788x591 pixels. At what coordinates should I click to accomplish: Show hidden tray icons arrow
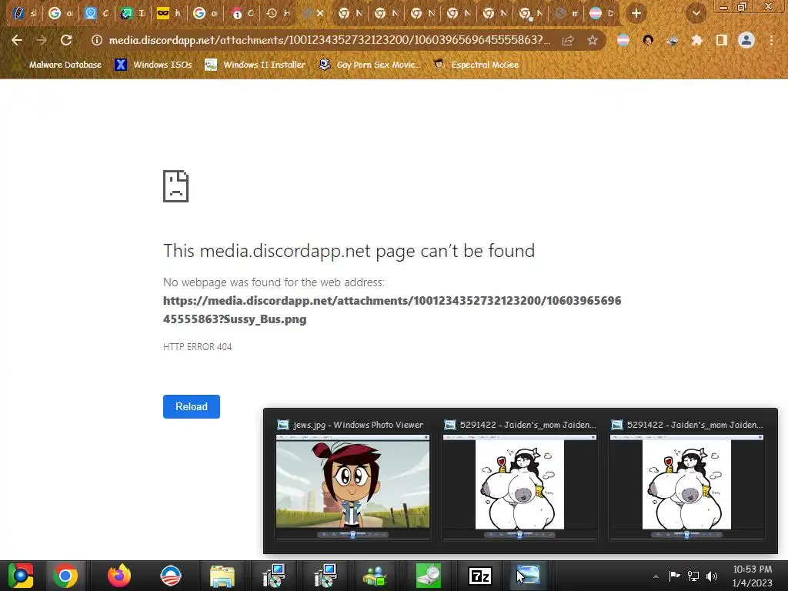coord(656,576)
